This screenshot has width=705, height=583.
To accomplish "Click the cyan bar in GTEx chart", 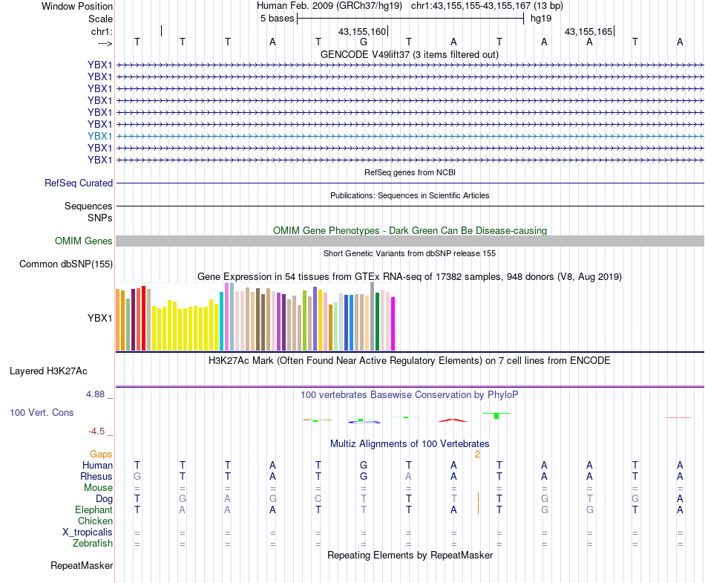I will click(x=221, y=321).
